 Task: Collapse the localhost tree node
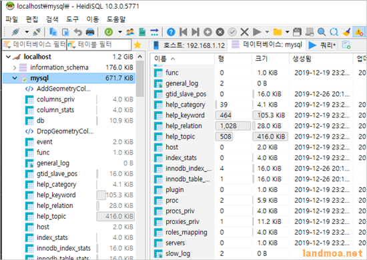click(x=9, y=57)
